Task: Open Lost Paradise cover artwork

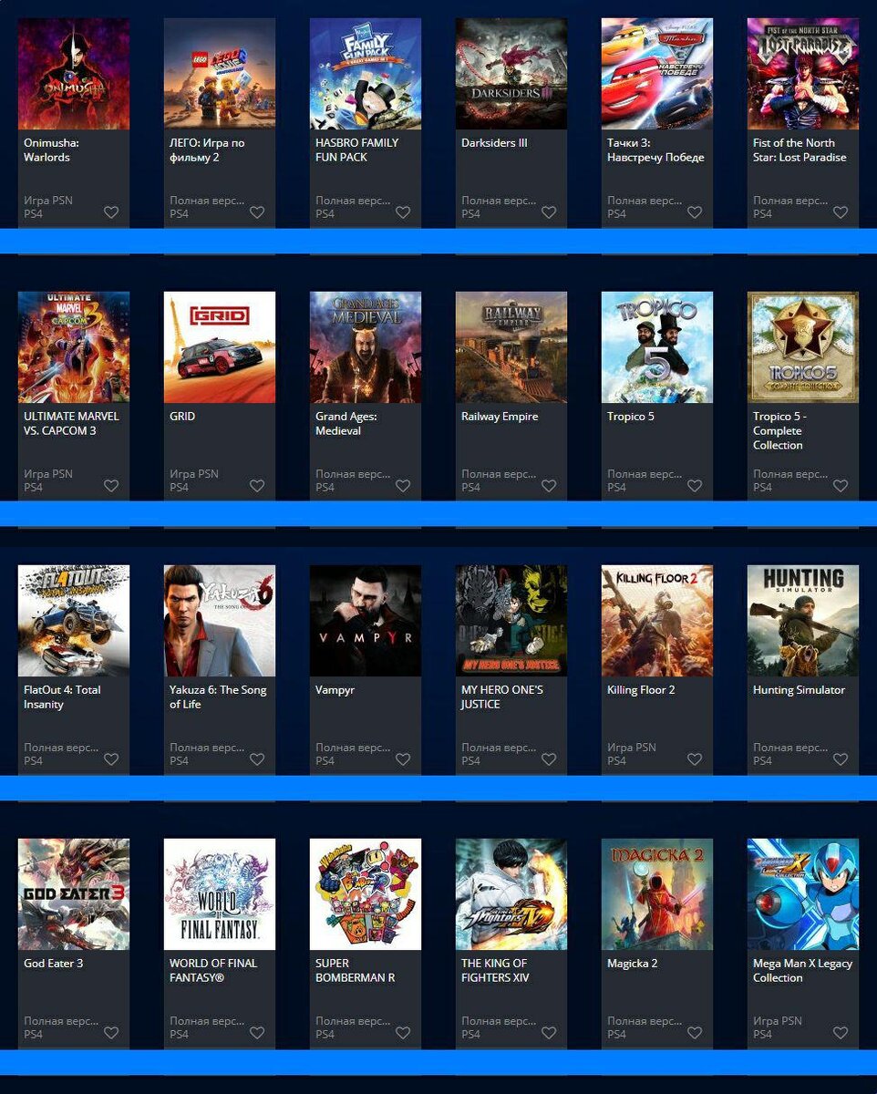Action: pos(803,74)
